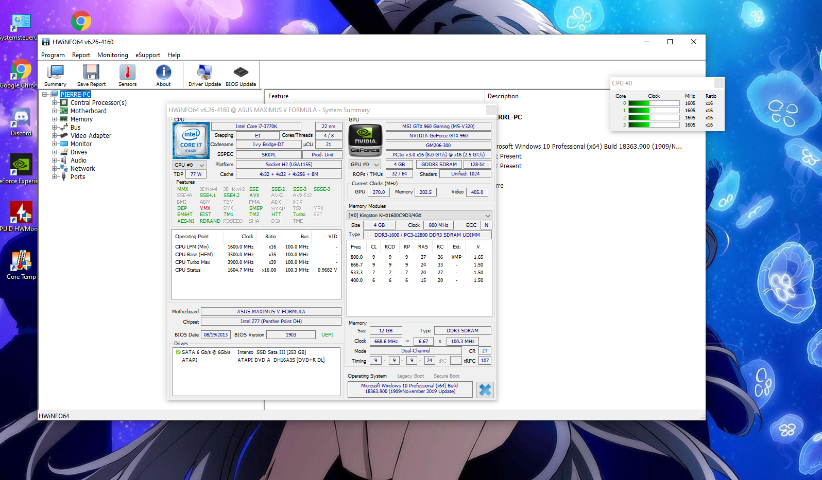Image resolution: width=822 pixels, height=480 pixels.
Task: Click the Intel Core i7 logo
Action: (191, 140)
